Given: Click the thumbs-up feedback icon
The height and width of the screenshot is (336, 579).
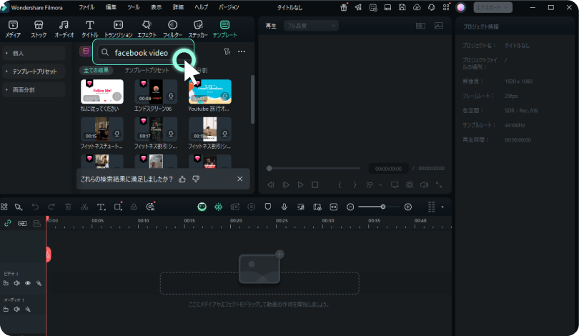Looking at the screenshot, I should pos(182,179).
